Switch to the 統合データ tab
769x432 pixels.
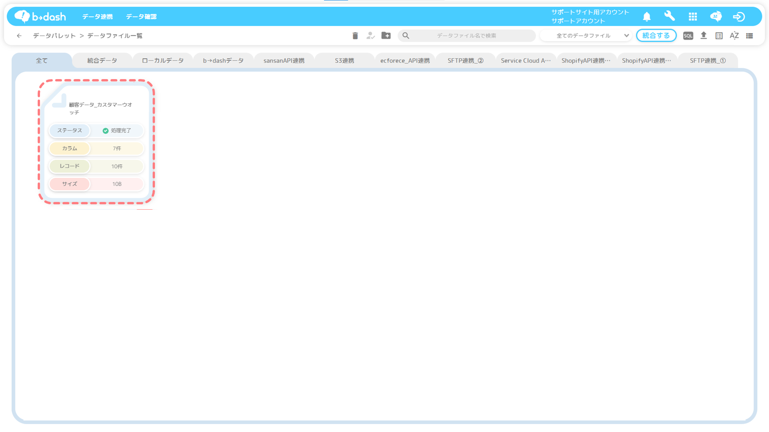102,61
